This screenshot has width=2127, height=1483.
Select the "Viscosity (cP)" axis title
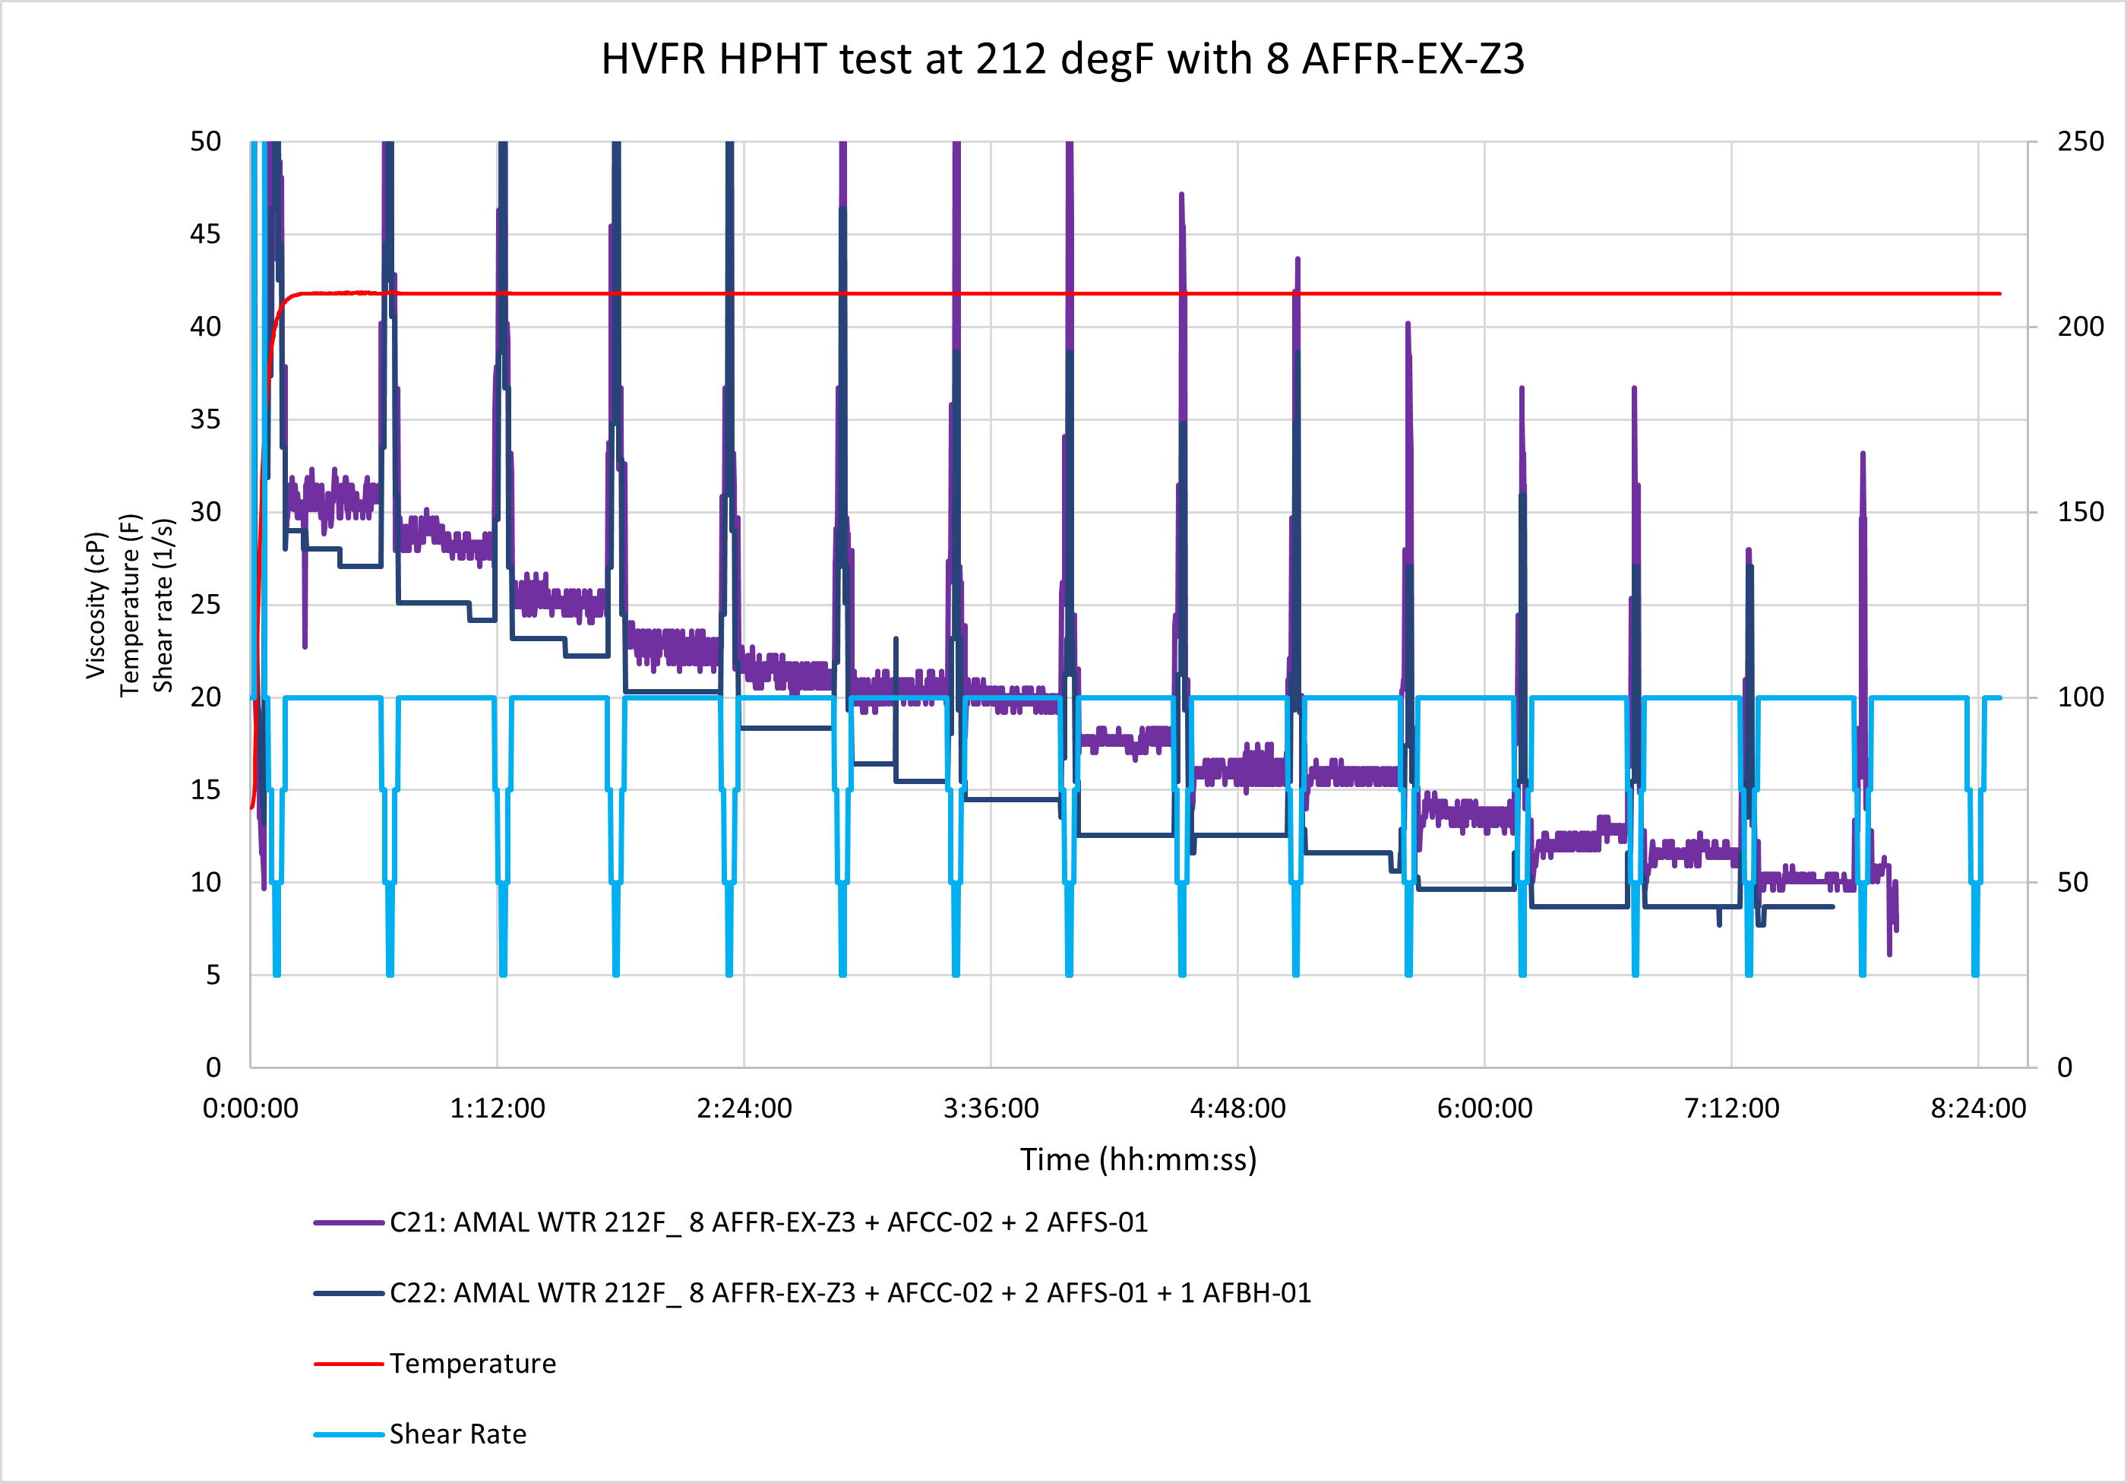(x=96, y=605)
